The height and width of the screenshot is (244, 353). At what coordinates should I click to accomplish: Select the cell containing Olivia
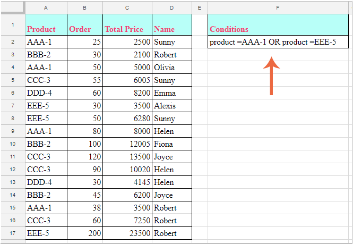(171, 68)
